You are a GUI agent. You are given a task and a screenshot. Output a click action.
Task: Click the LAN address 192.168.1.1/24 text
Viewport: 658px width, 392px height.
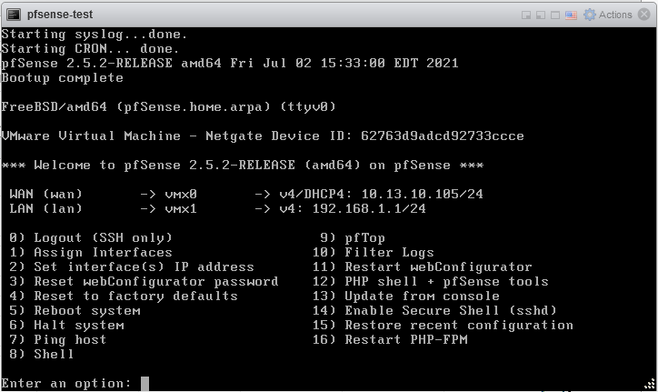pyautogui.click(x=369, y=208)
